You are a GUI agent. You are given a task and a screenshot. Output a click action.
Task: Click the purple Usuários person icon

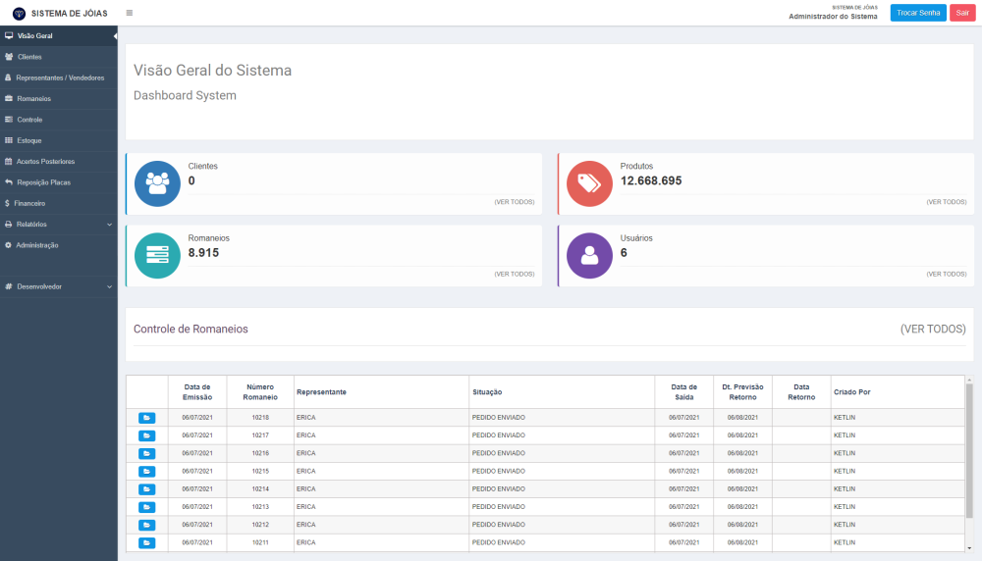[x=589, y=256]
